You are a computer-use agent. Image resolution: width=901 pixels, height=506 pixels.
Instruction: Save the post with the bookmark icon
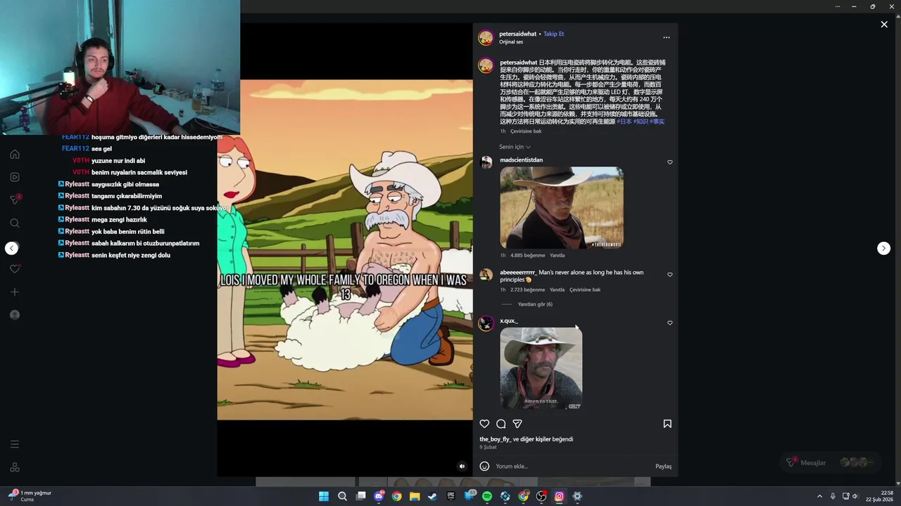click(x=667, y=424)
